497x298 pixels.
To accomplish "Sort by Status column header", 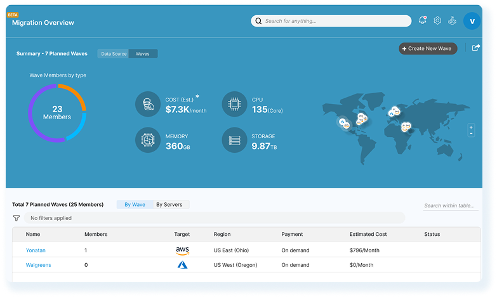I will (432, 235).
